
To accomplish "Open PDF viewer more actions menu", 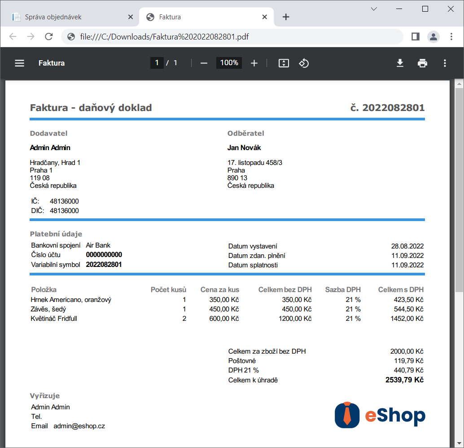I will 445,63.
